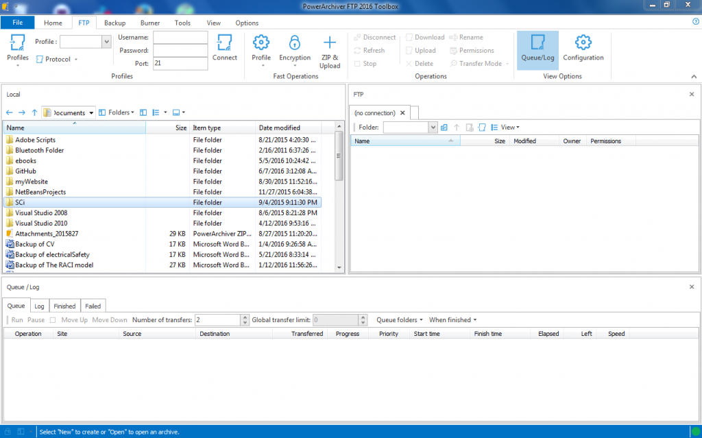Close the FTP panel

(692, 94)
